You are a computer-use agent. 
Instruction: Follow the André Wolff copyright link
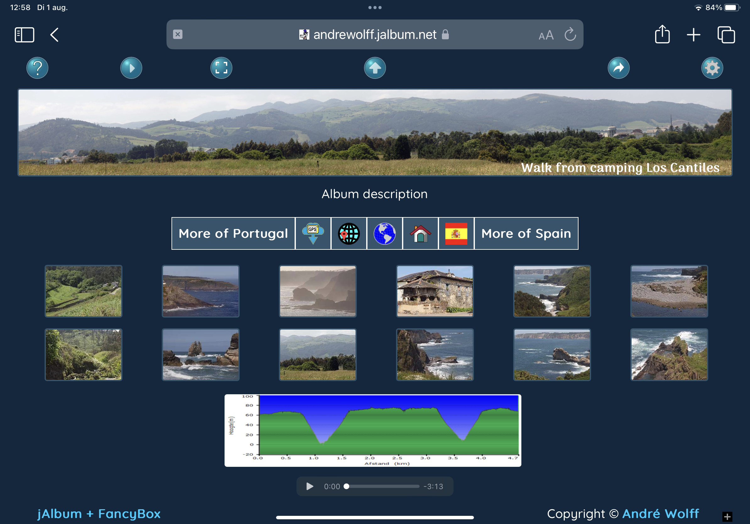pos(660,514)
